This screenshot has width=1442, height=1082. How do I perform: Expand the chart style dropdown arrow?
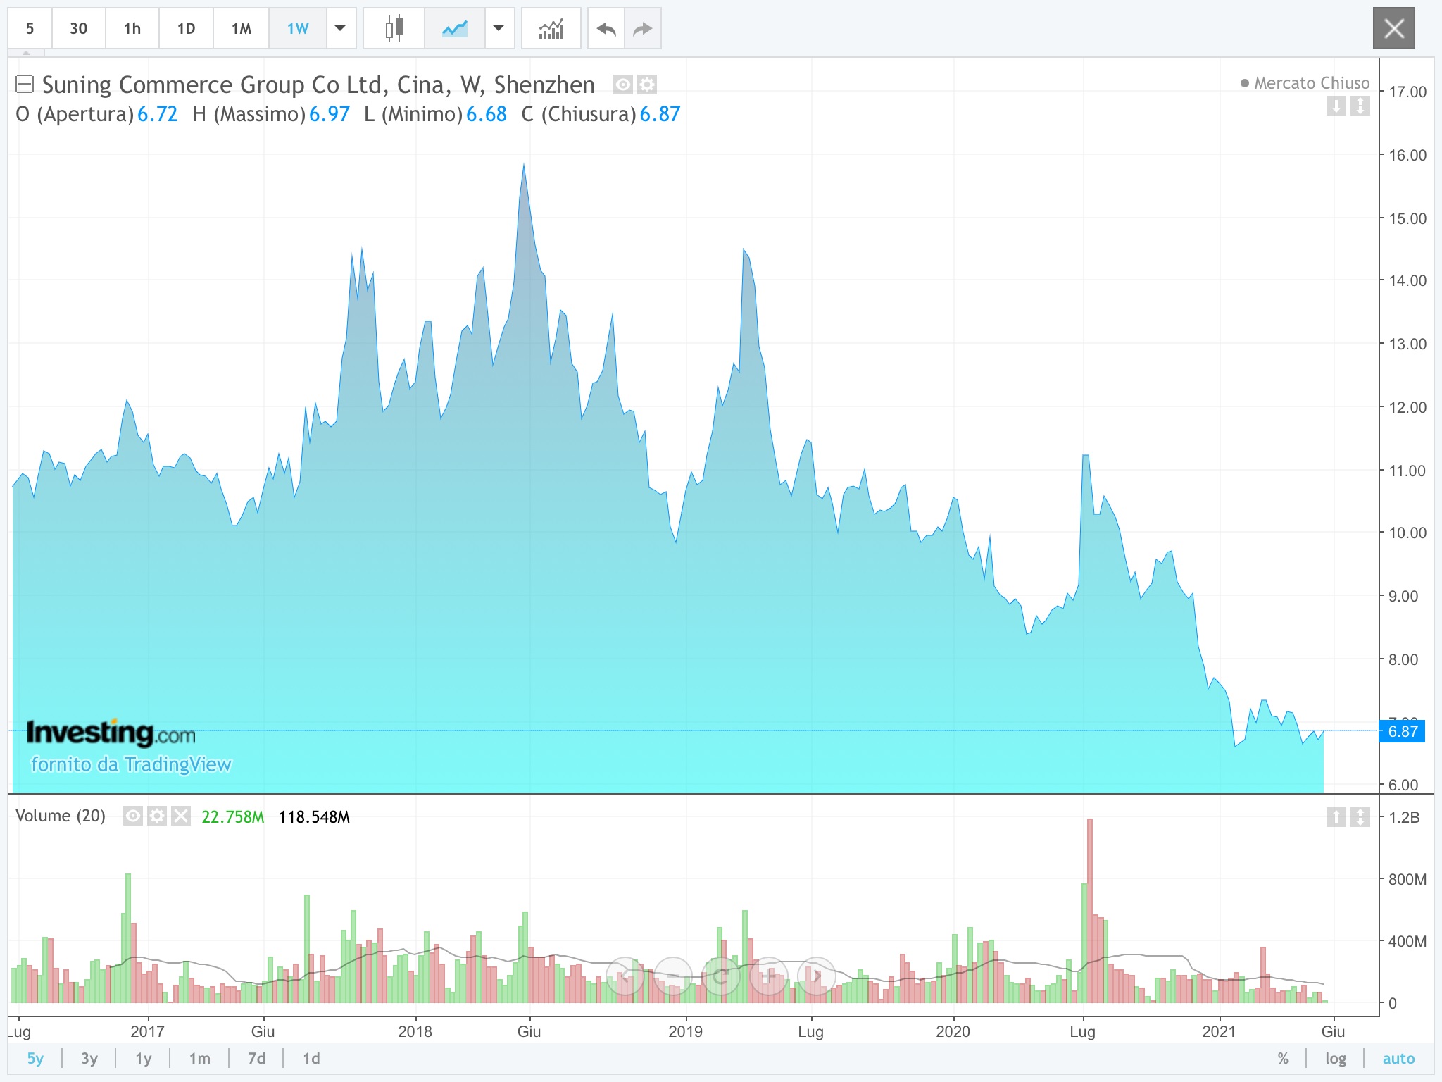tap(499, 29)
